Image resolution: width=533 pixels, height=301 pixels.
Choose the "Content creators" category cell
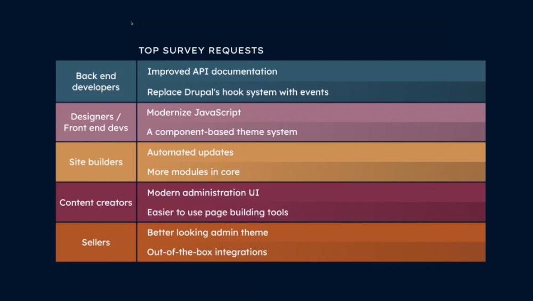point(96,202)
